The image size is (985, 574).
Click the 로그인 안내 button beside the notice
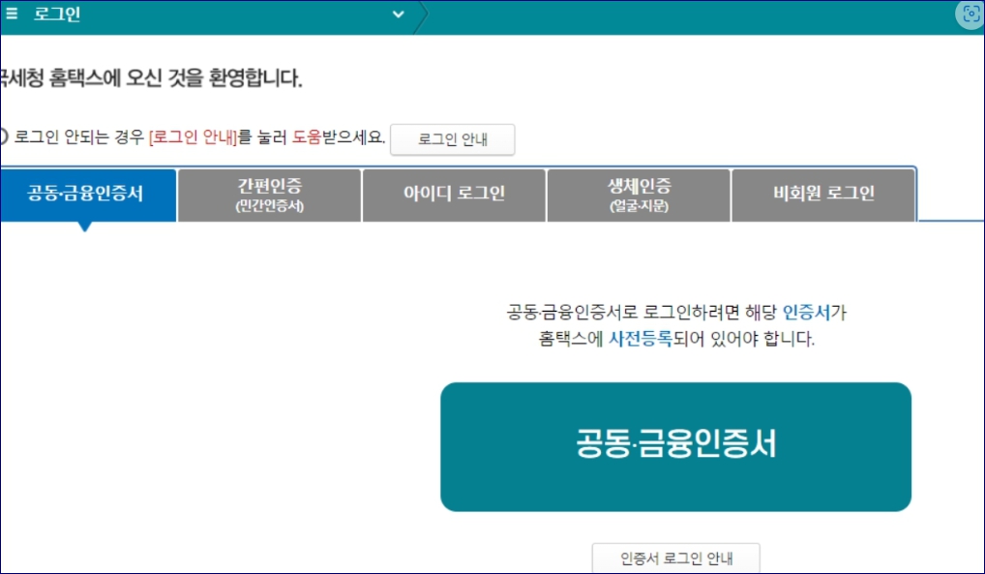click(452, 139)
